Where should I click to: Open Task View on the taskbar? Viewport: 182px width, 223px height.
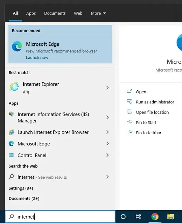(138, 217)
